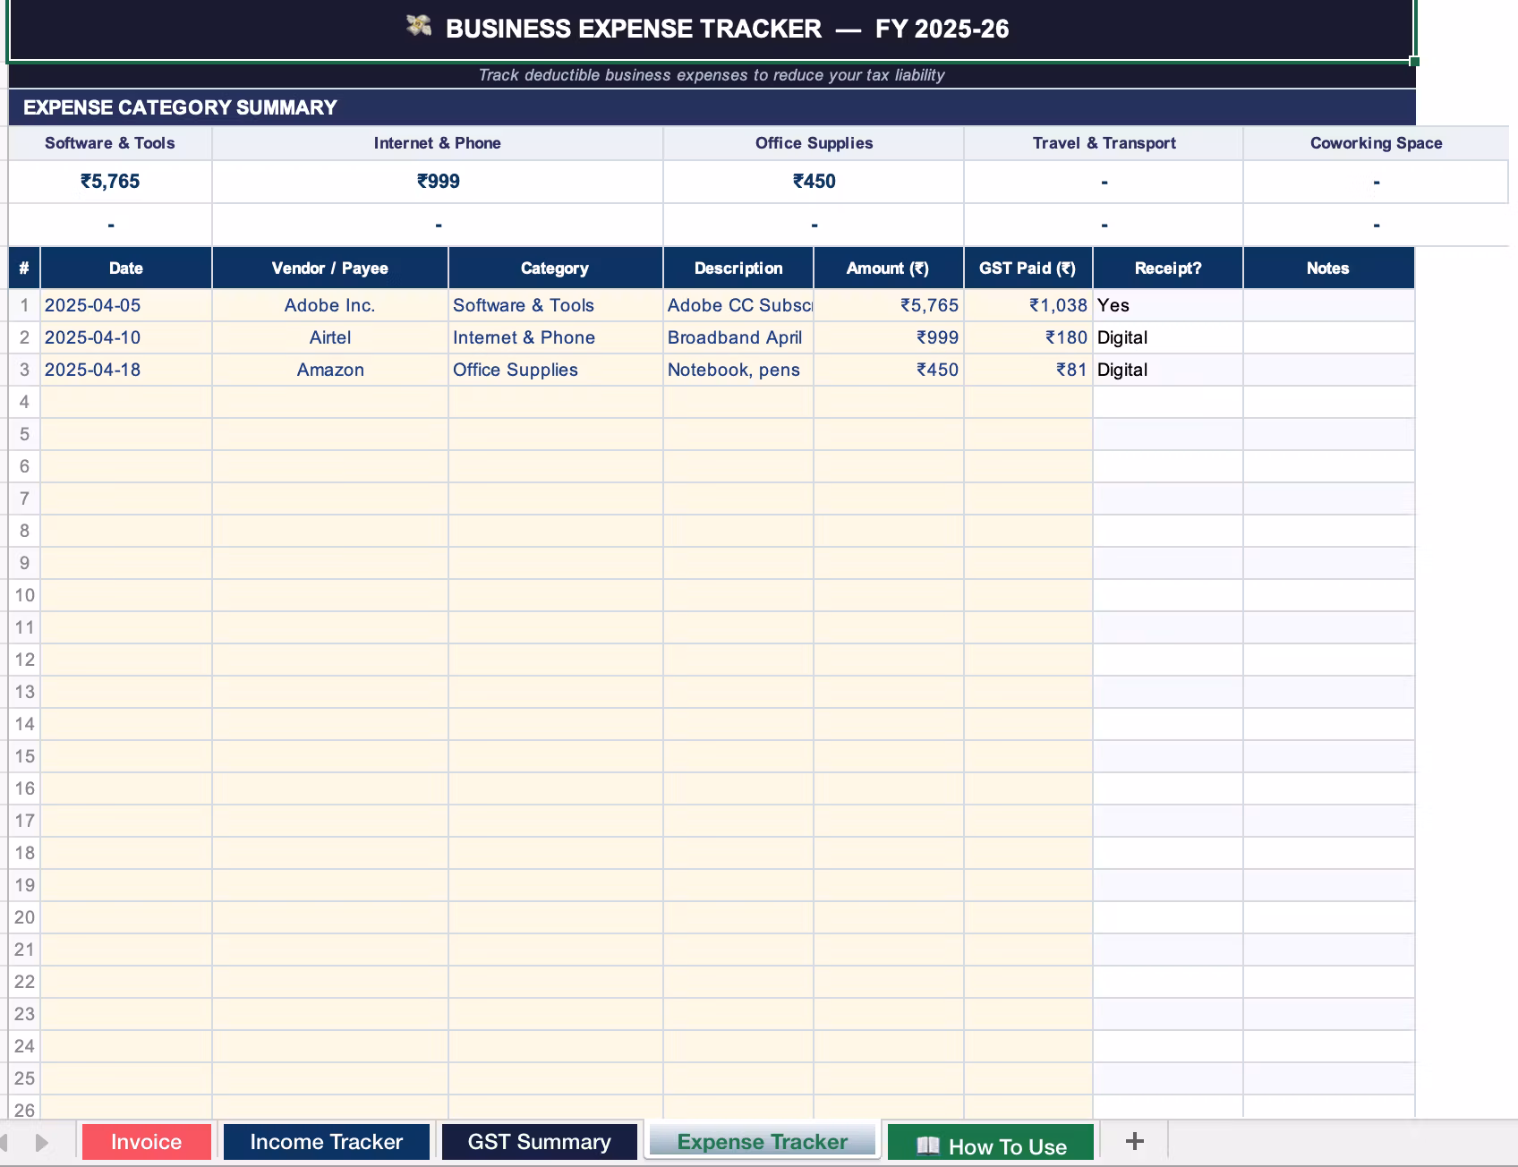Select the Office Supplies category cell in row 3
Screen dimensions: 1518x1167
pos(555,370)
